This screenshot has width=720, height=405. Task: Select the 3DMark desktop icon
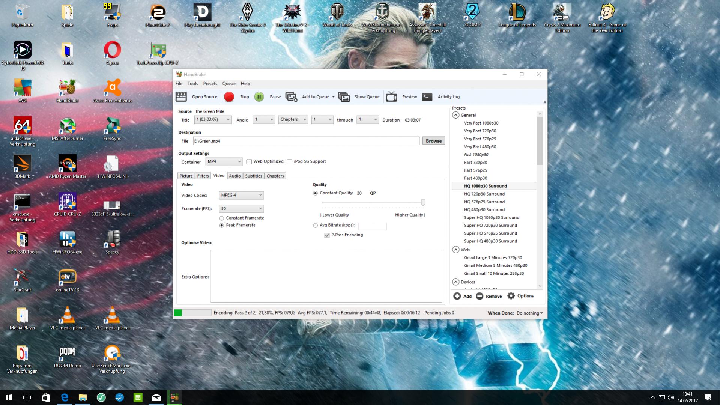point(23,166)
